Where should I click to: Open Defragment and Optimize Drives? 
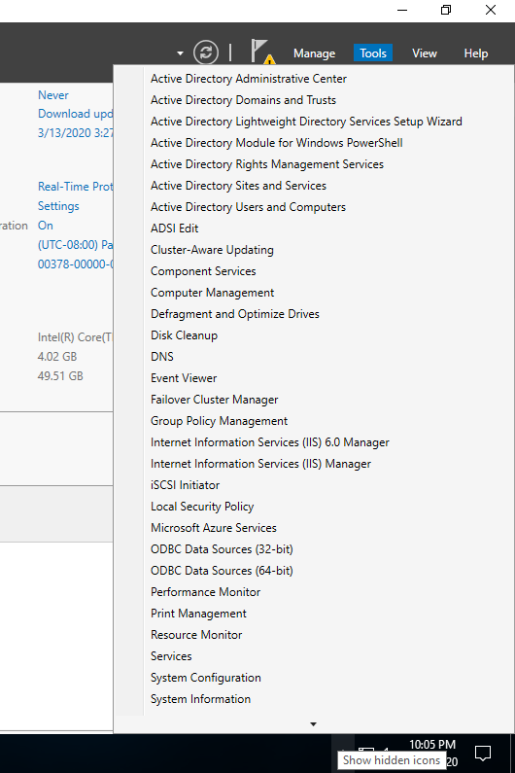[x=234, y=314]
